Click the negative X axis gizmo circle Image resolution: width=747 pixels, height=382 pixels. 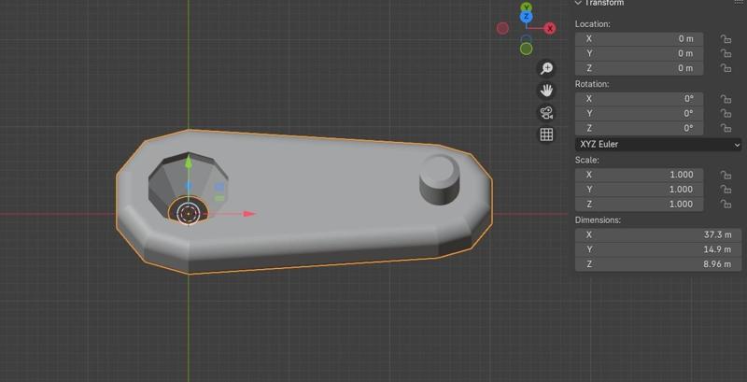[x=502, y=29]
